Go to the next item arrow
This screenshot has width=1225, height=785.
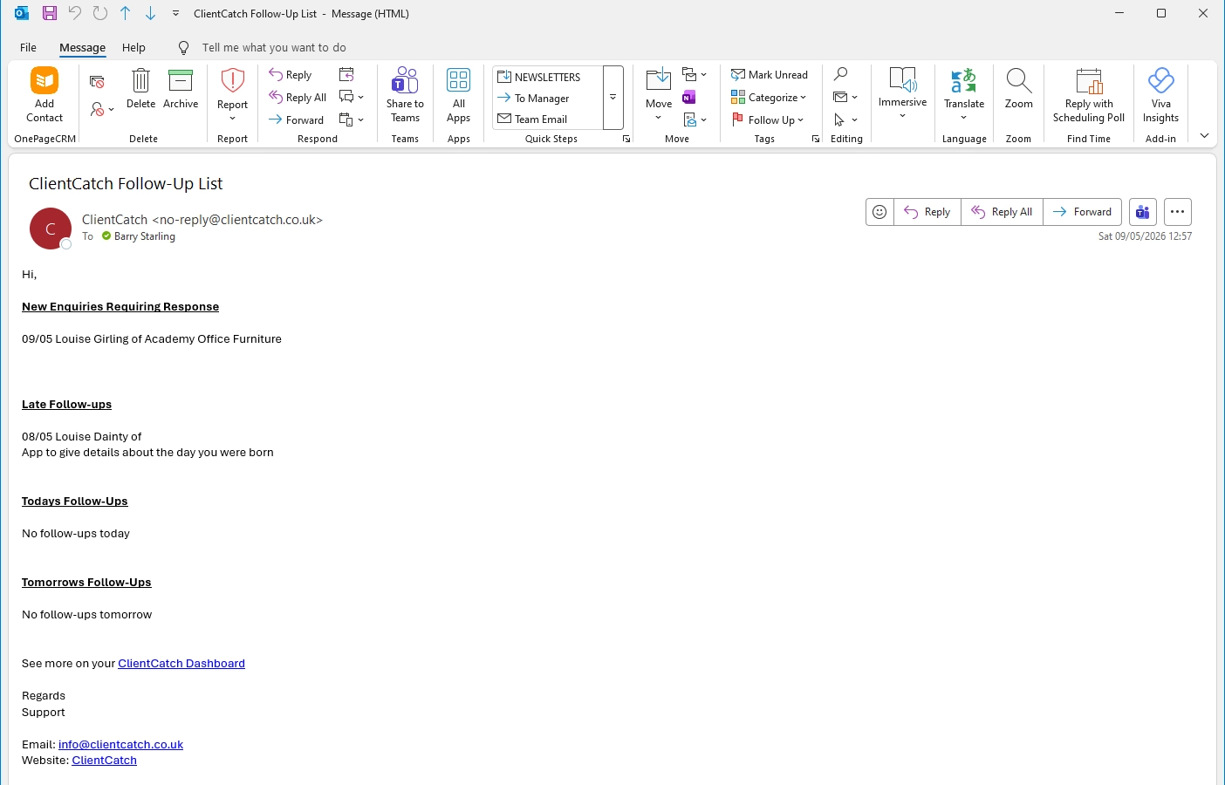pos(150,13)
